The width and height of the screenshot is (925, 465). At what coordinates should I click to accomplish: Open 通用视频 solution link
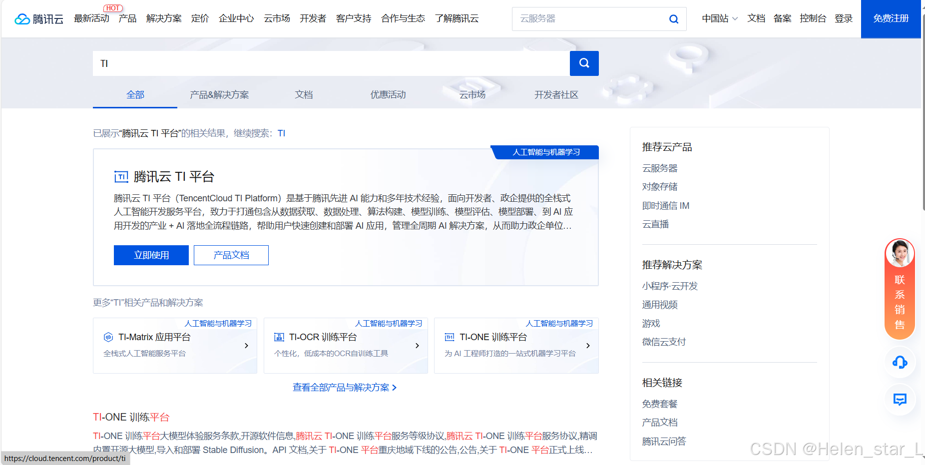tap(660, 305)
